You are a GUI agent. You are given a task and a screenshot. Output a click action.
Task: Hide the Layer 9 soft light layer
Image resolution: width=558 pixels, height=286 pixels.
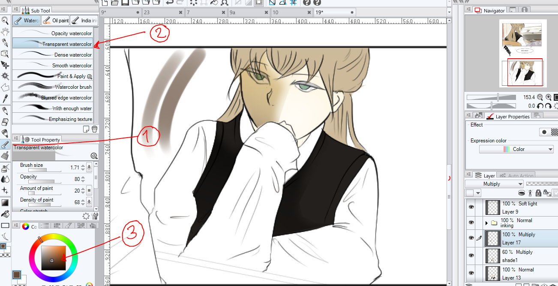tap(471, 208)
